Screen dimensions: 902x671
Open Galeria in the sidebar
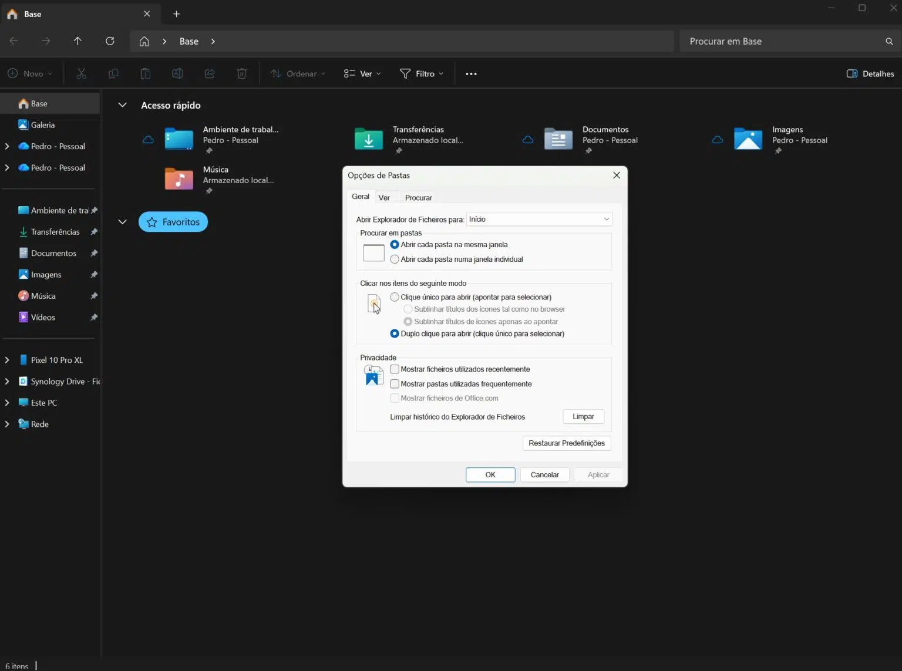(x=43, y=125)
